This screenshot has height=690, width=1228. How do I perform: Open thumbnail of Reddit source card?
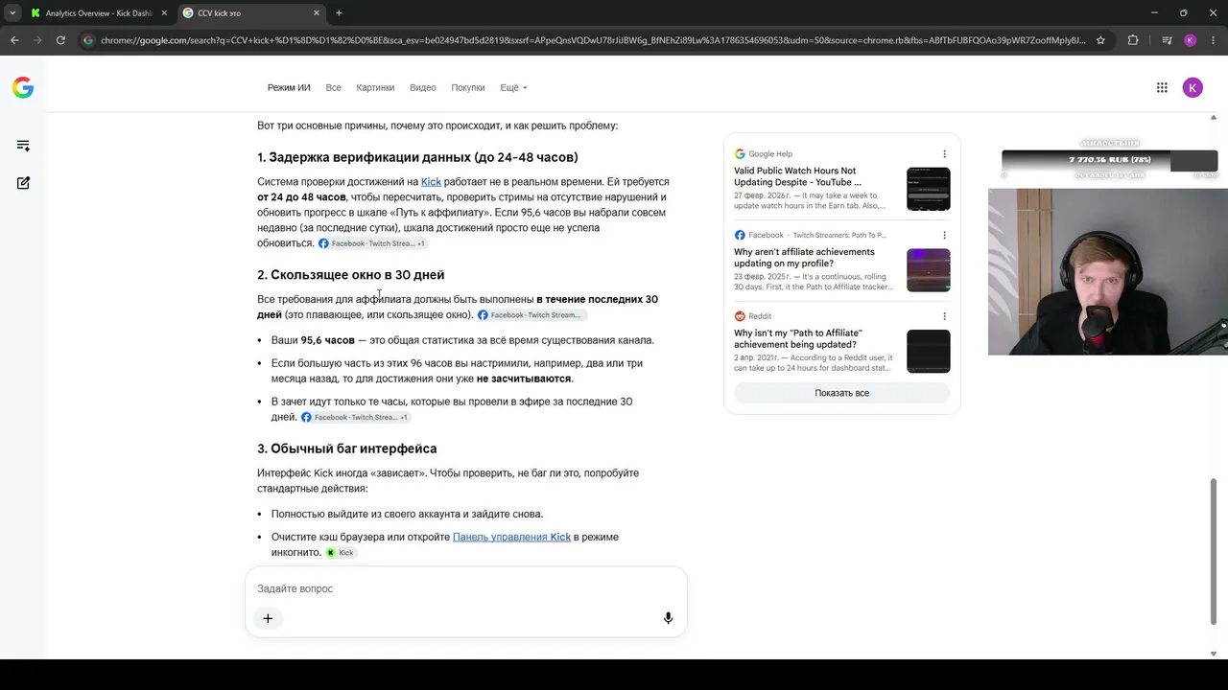click(x=929, y=352)
